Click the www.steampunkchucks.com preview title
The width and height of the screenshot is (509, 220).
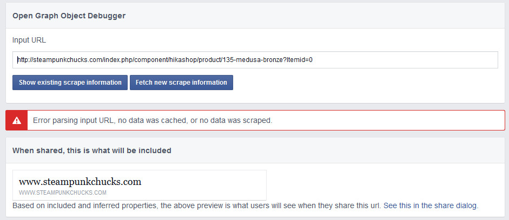coord(80,182)
